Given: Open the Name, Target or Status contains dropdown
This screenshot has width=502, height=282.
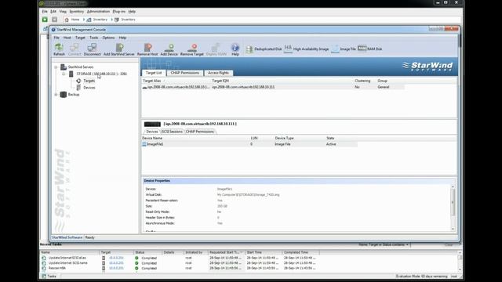Looking at the screenshot, I should 407,244.
